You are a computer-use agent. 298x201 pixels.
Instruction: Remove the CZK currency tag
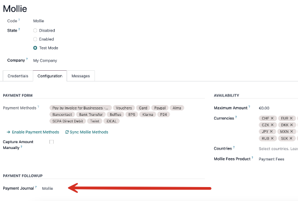click(272, 125)
